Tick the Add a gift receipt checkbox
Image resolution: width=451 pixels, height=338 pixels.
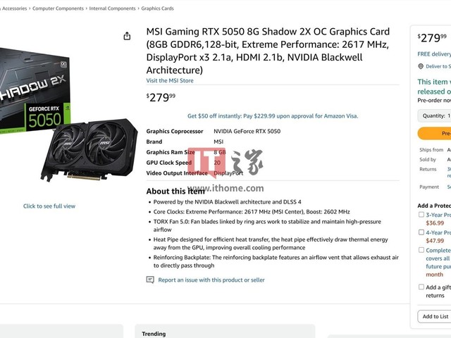coord(421,287)
